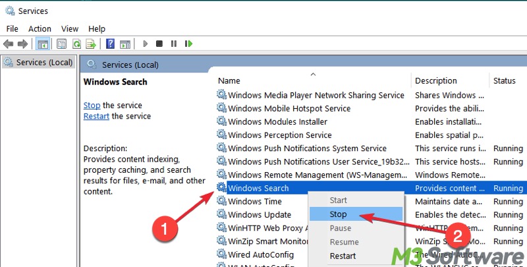
Task: Click the Back arrow toolbar icon
Action: (8, 44)
